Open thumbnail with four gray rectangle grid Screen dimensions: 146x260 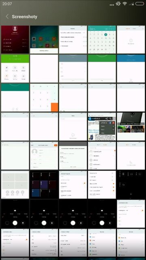pyautogui.click(x=15, y=184)
